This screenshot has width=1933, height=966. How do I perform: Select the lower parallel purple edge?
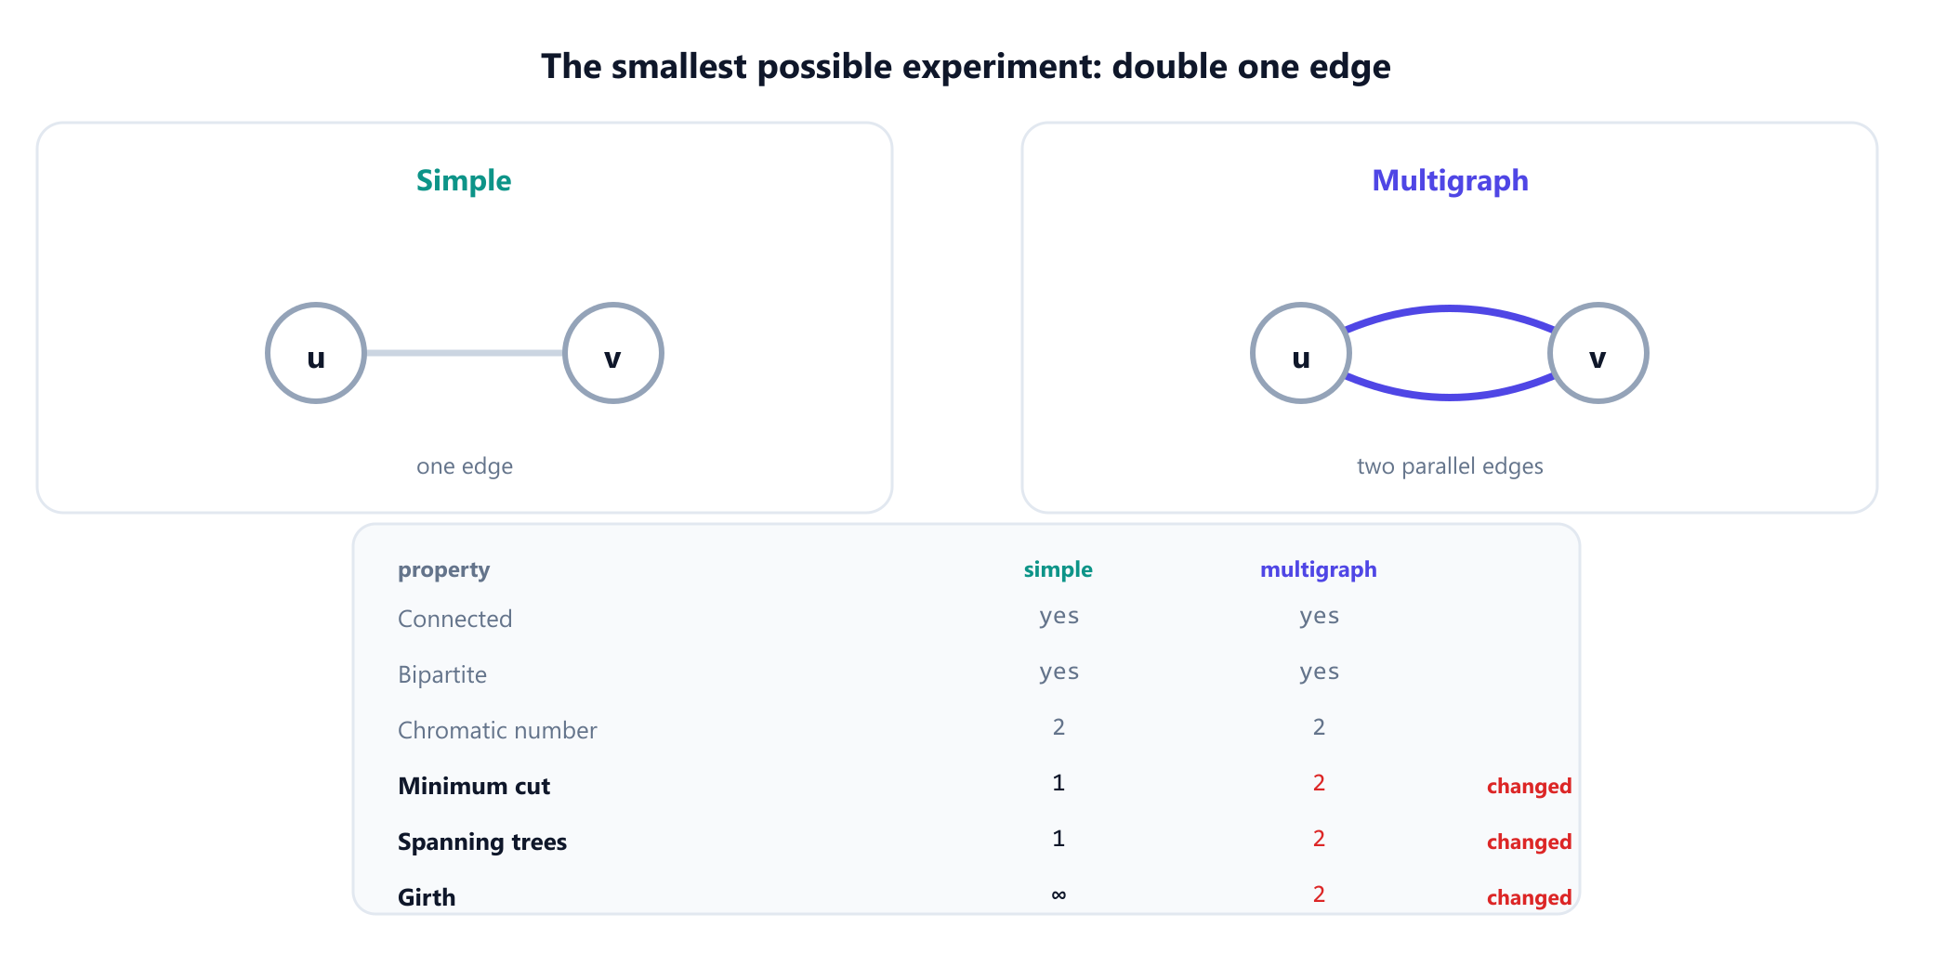(1450, 397)
